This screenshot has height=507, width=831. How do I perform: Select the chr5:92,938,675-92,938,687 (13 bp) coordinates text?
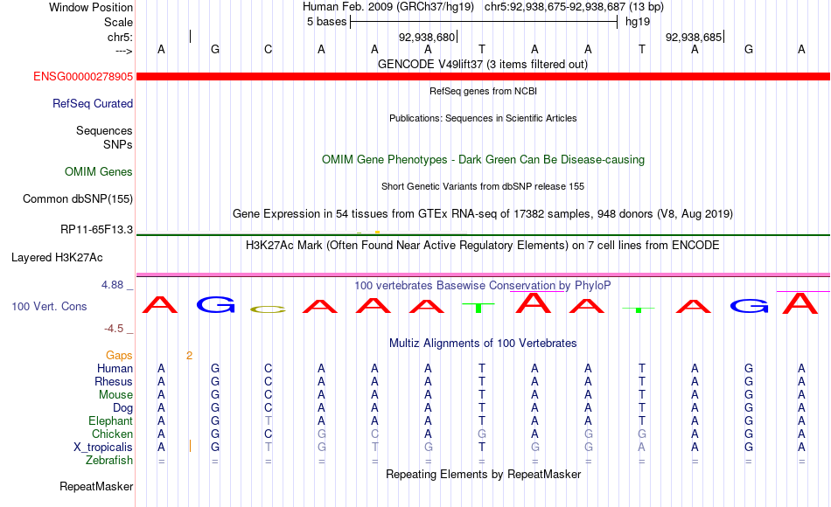574,7
